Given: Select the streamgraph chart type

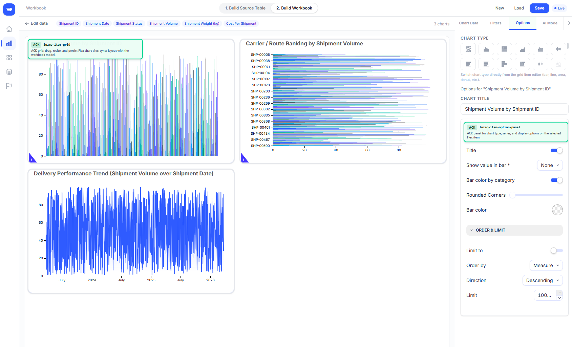Looking at the screenshot, I should 558,49.
